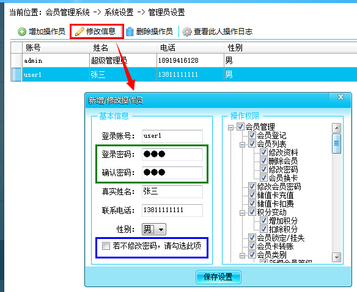Click the 登录密码 input field

tap(172, 154)
